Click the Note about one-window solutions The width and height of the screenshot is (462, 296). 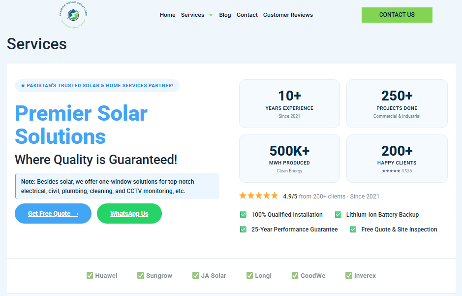117,186
